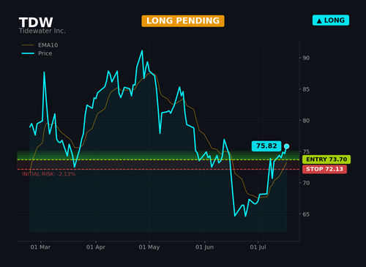This screenshot has height=267, width=366.
Task: Click the LONG PENDING status badge
Action: click(183, 21)
